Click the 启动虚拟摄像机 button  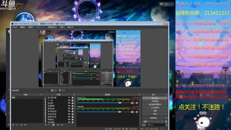coord(155,104)
